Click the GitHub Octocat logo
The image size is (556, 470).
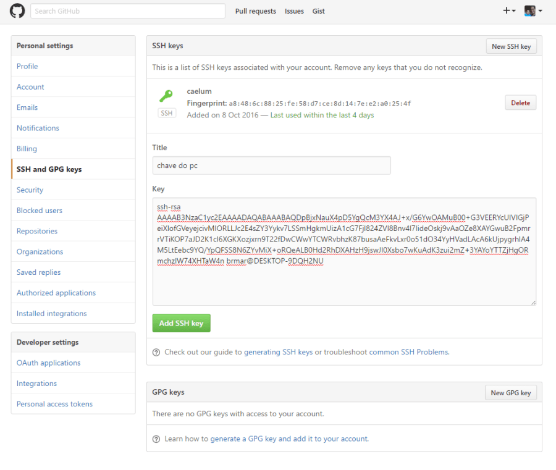pyautogui.click(x=17, y=11)
